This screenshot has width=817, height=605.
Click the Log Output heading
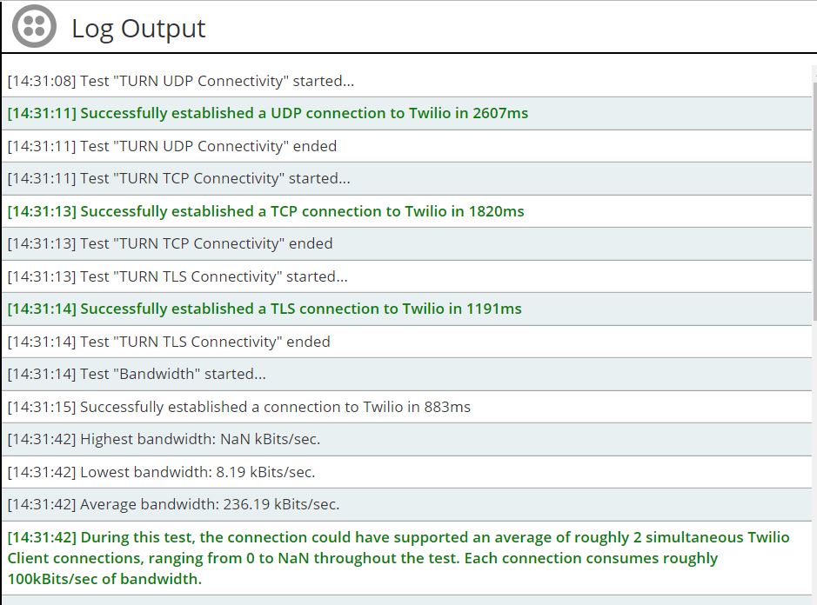138,28
